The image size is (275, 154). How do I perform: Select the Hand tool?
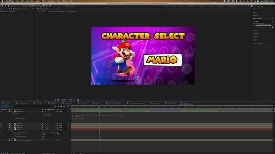coord(8,6)
